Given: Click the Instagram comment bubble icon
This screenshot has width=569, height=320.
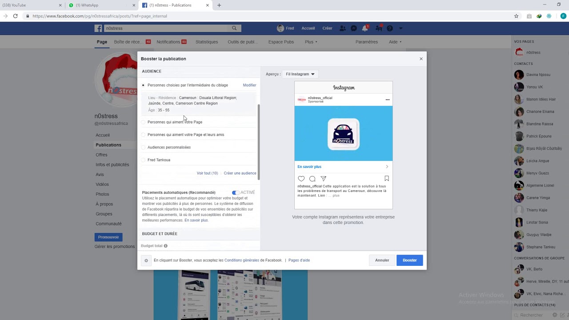Looking at the screenshot, I should [x=313, y=179].
